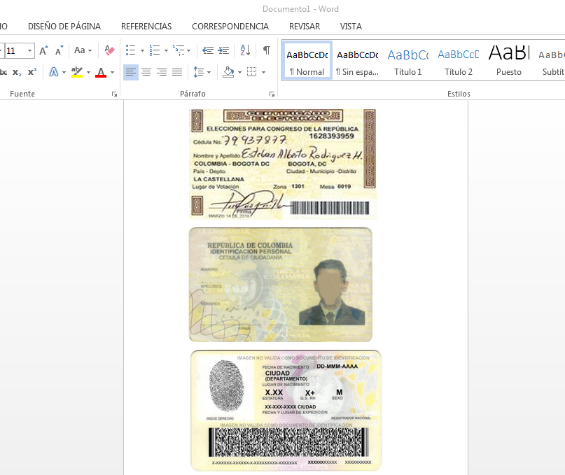Align text right
The image size is (565, 475).
(162, 72)
